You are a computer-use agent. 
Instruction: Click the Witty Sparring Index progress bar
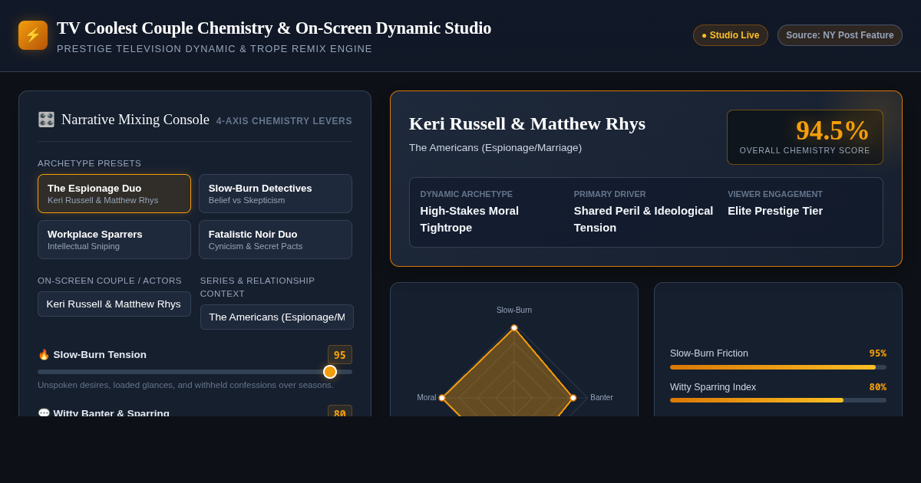778,400
